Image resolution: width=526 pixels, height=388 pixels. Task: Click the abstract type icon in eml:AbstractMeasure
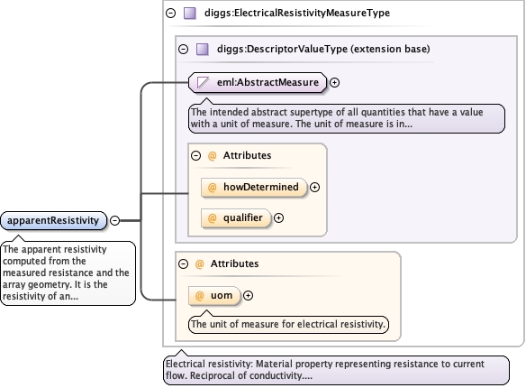click(x=203, y=82)
